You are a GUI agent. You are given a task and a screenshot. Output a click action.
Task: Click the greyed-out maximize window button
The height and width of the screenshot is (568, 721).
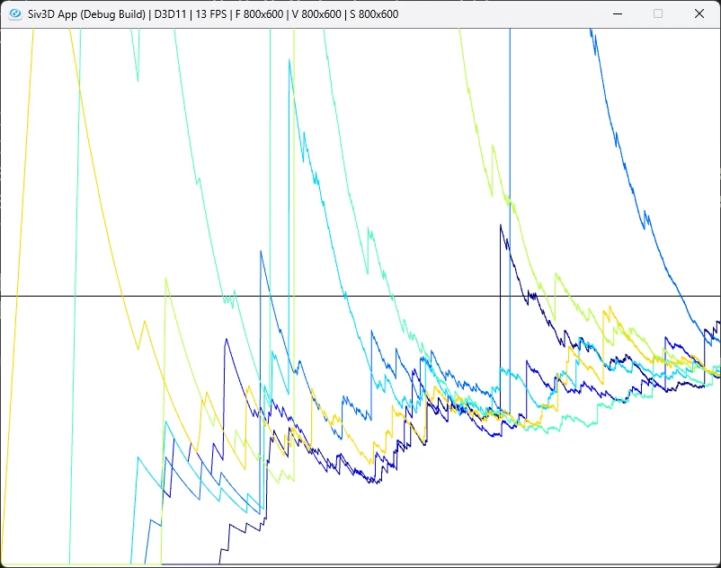[658, 13]
